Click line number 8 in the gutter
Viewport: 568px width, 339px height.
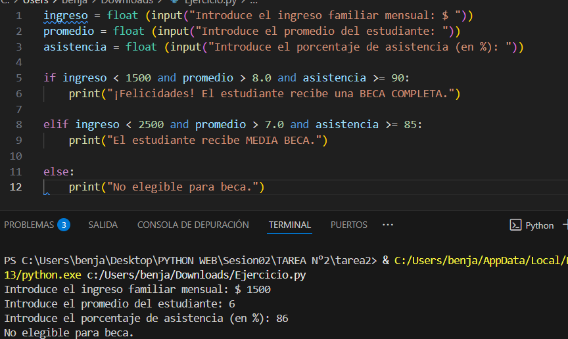click(19, 125)
